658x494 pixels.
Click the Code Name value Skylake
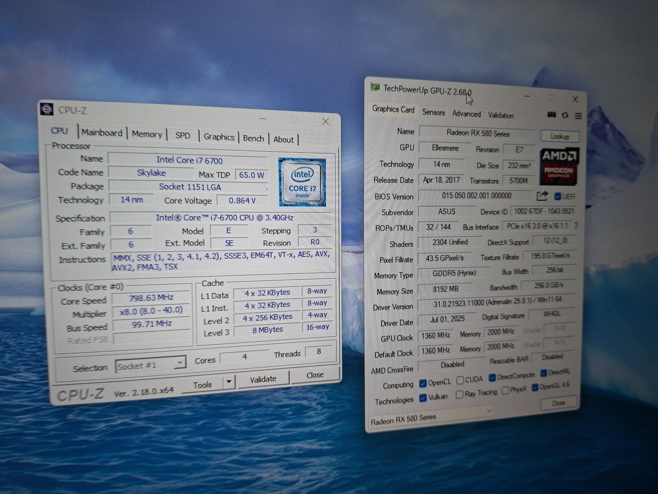[x=151, y=173]
